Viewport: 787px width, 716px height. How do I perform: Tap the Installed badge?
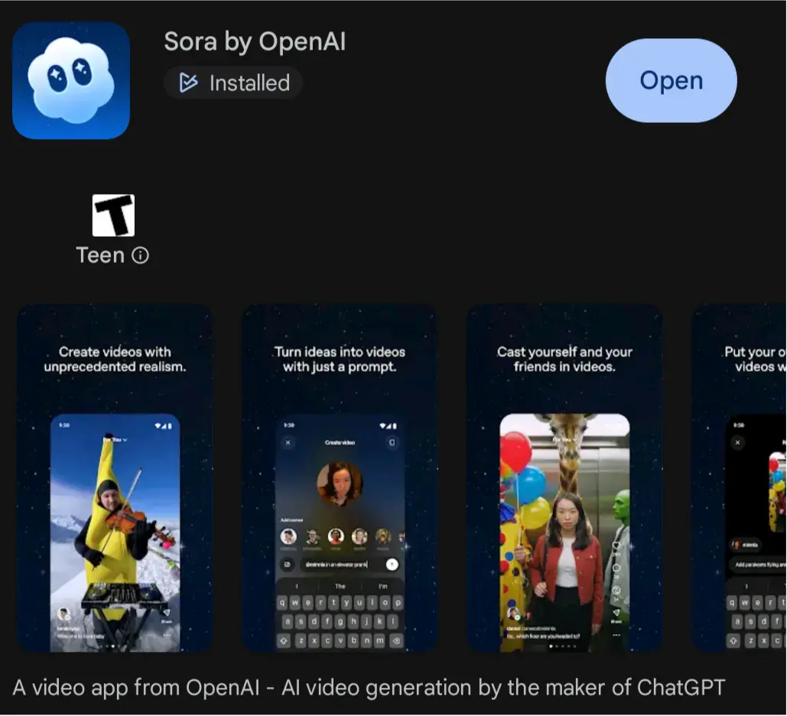233,83
